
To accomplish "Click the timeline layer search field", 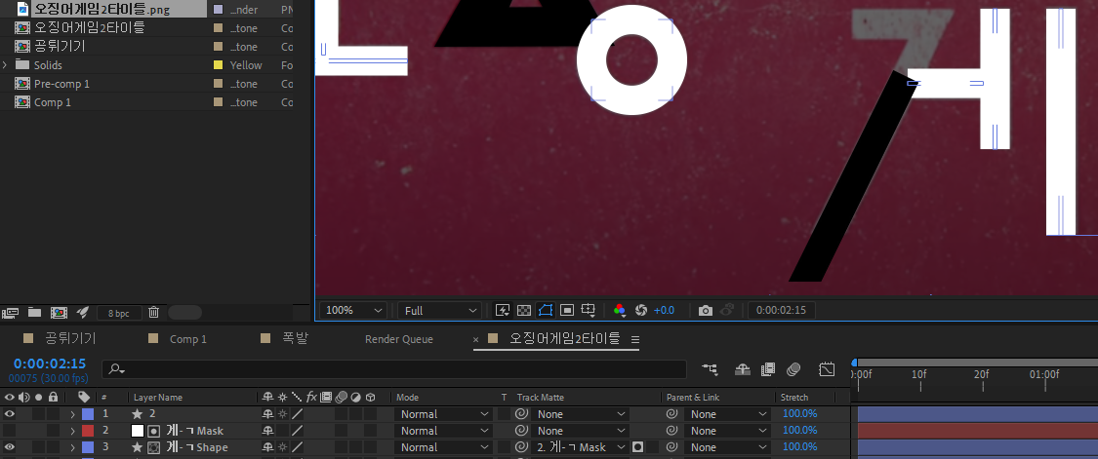I will [394, 368].
